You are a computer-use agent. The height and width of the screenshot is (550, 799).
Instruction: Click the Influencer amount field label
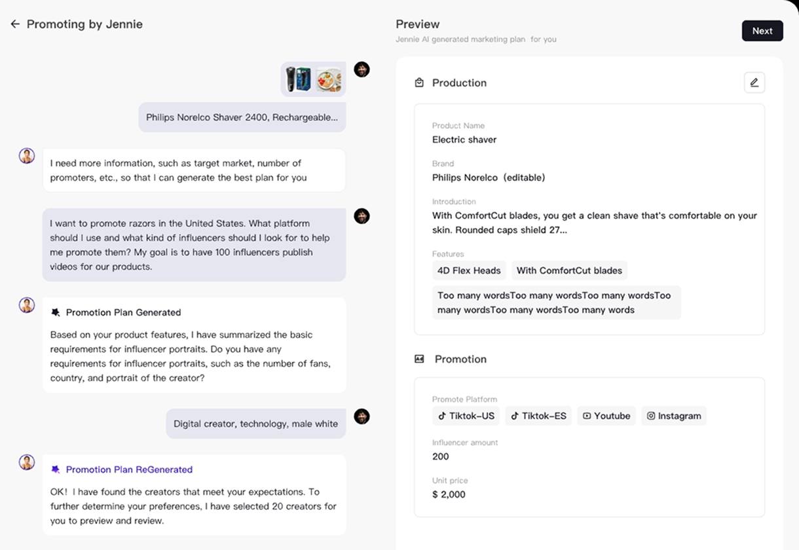coord(465,443)
